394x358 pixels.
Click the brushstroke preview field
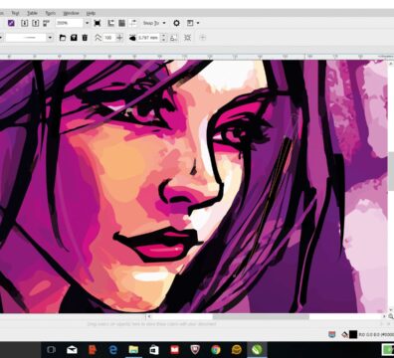(x=26, y=38)
